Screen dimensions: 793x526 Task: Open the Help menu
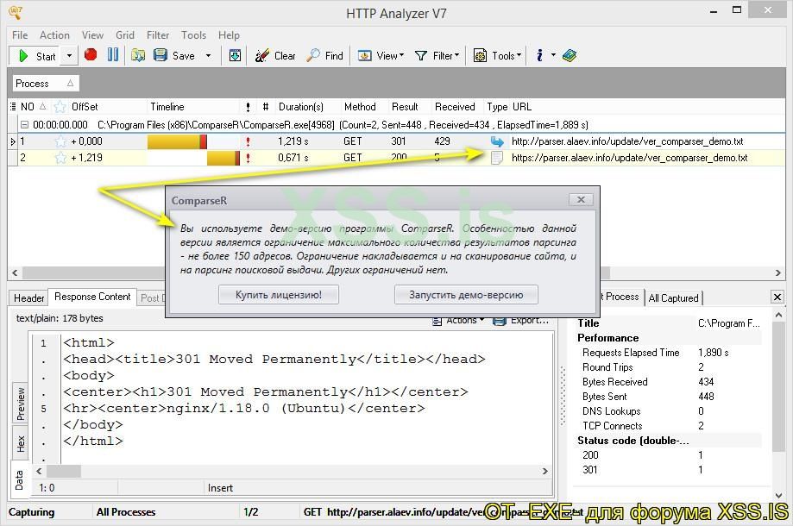point(229,34)
